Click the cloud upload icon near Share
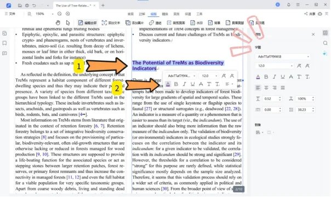The width and height of the screenshot is (331, 197). tap(320, 14)
